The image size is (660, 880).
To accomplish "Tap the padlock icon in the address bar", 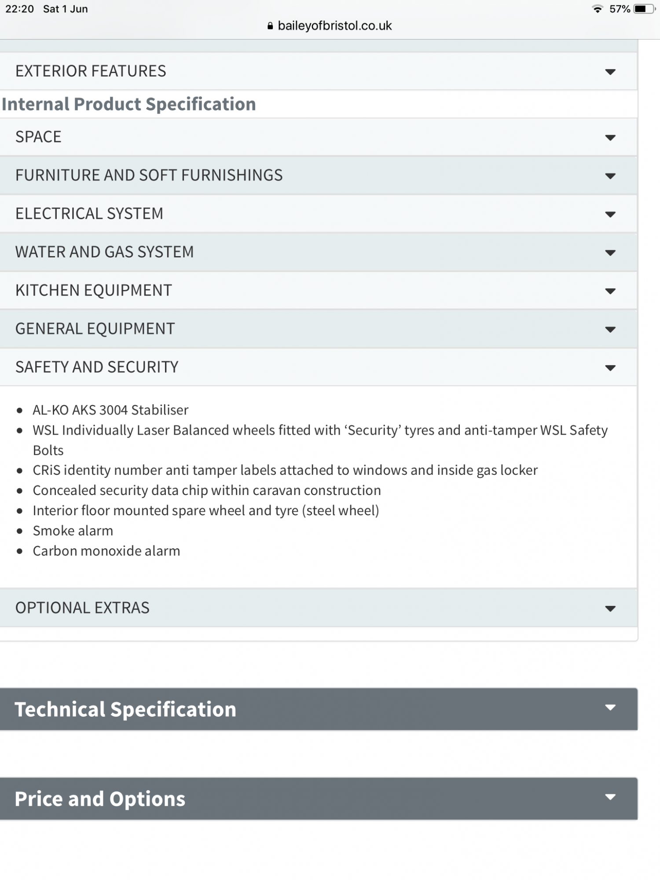I will [x=270, y=26].
